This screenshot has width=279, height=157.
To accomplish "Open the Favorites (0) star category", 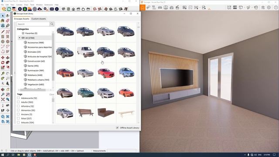I will 29,33.
